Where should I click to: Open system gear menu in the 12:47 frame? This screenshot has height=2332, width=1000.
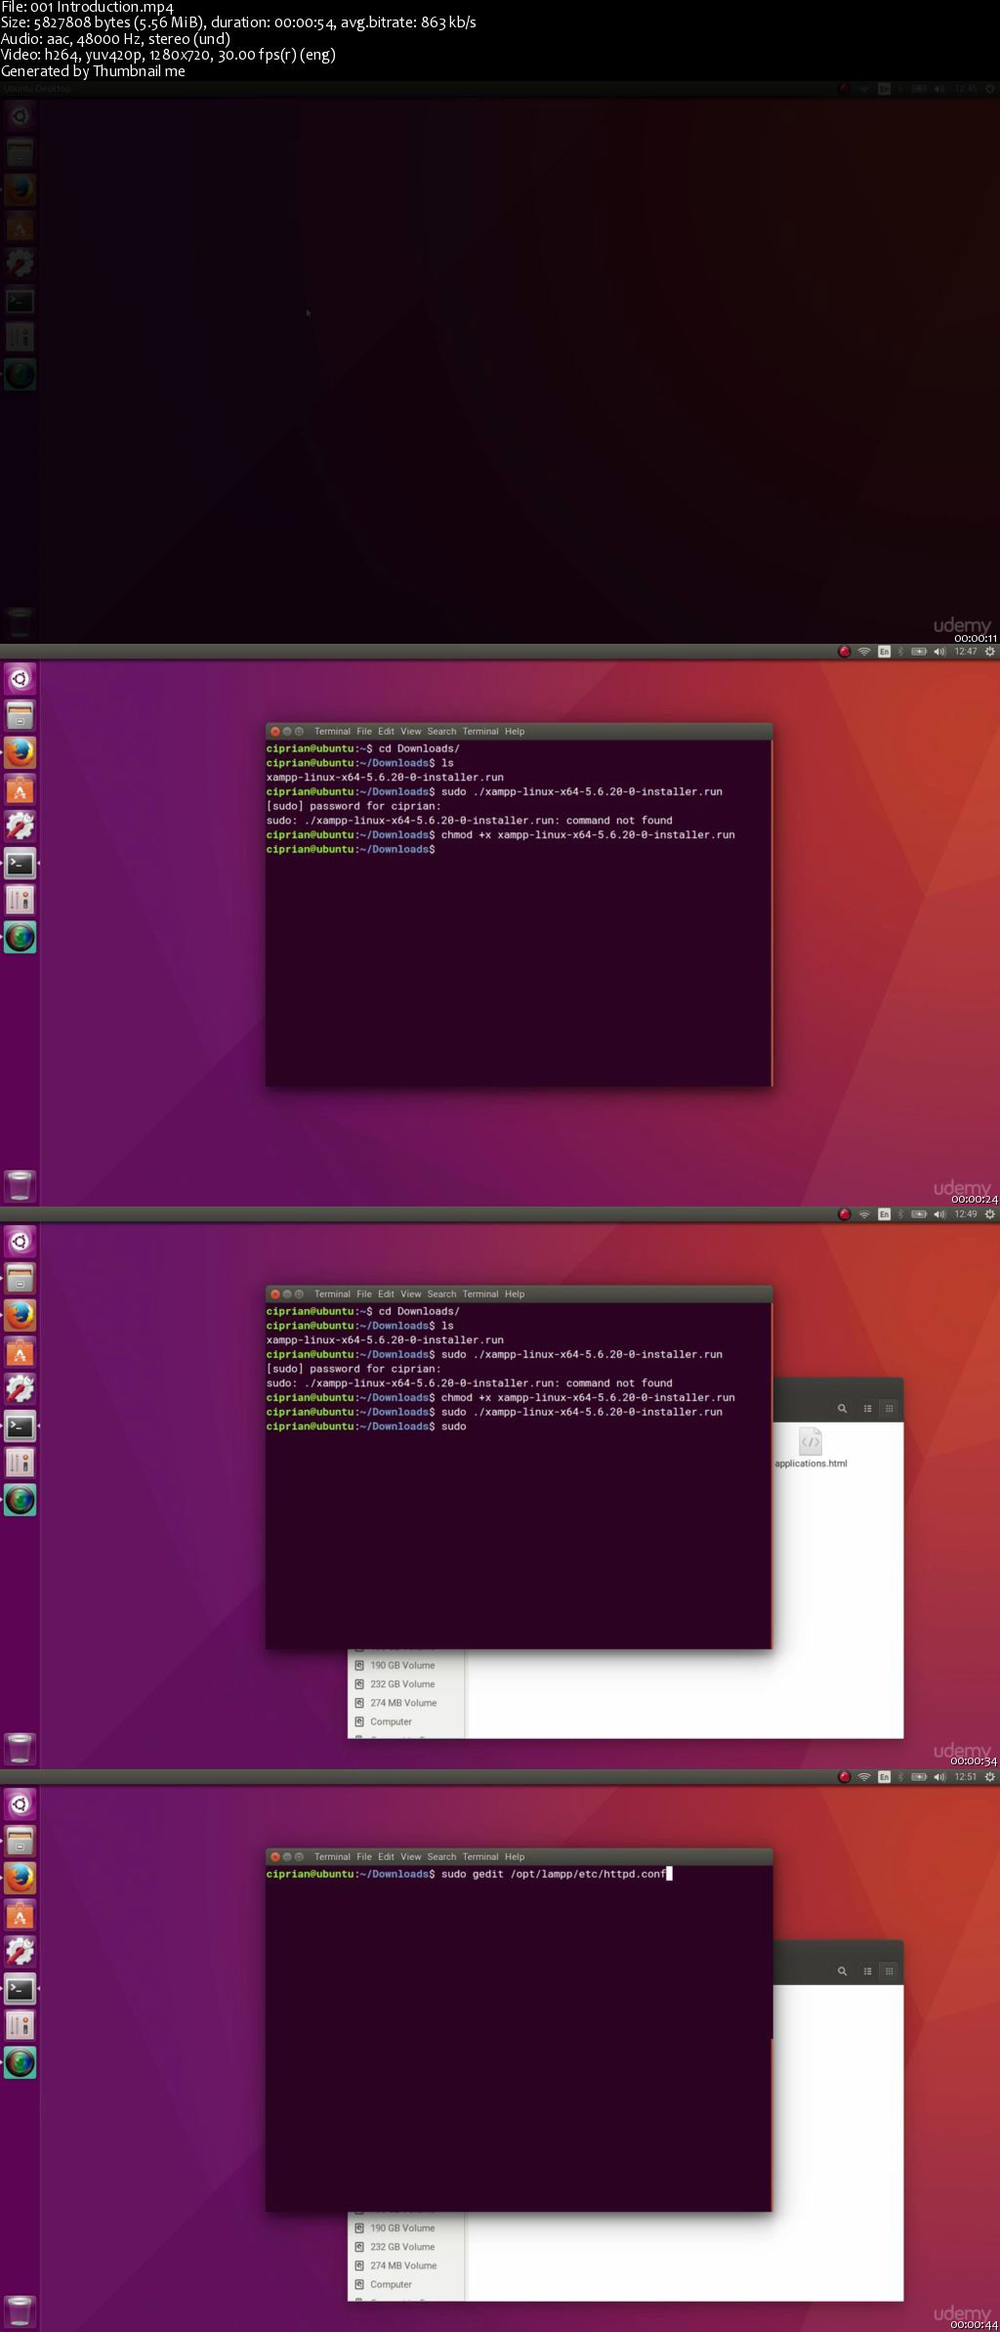pos(989,652)
